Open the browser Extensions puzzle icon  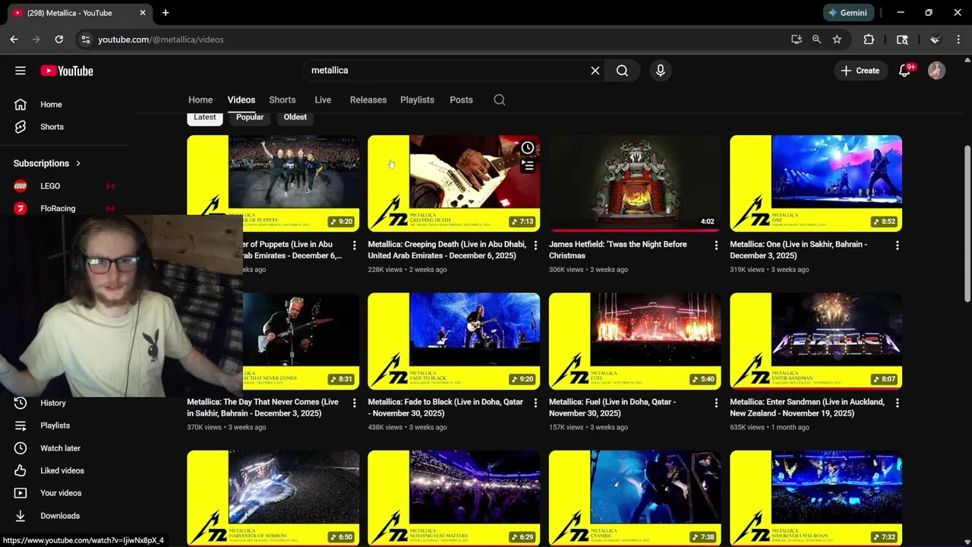pos(869,40)
